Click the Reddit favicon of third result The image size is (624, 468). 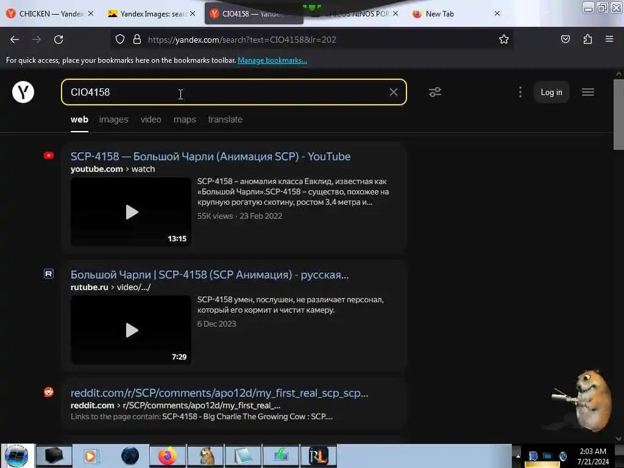coord(49,392)
